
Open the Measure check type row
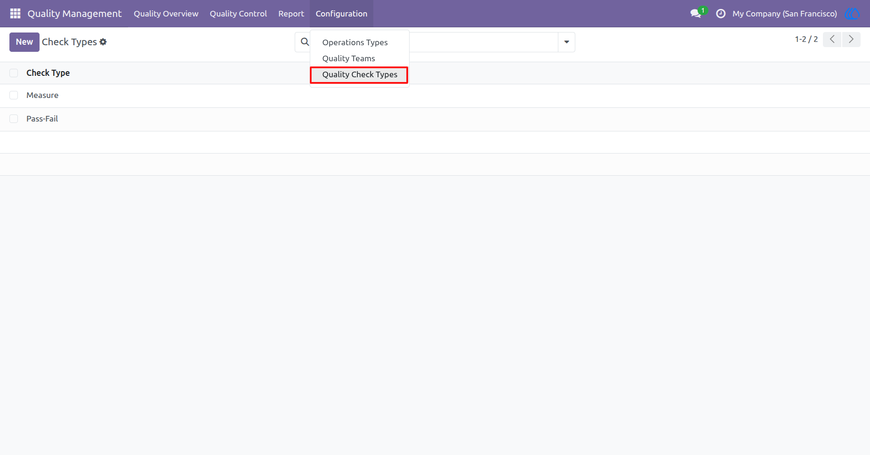pos(435,96)
